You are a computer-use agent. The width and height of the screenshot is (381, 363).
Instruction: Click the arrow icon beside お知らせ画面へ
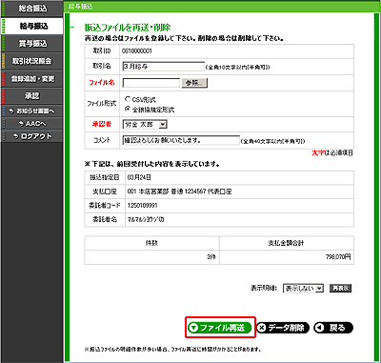tap(12, 111)
